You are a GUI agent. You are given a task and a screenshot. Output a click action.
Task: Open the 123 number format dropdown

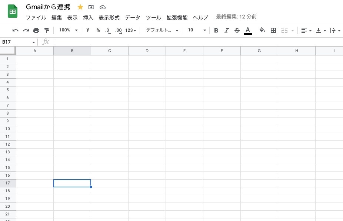(131, 30)
